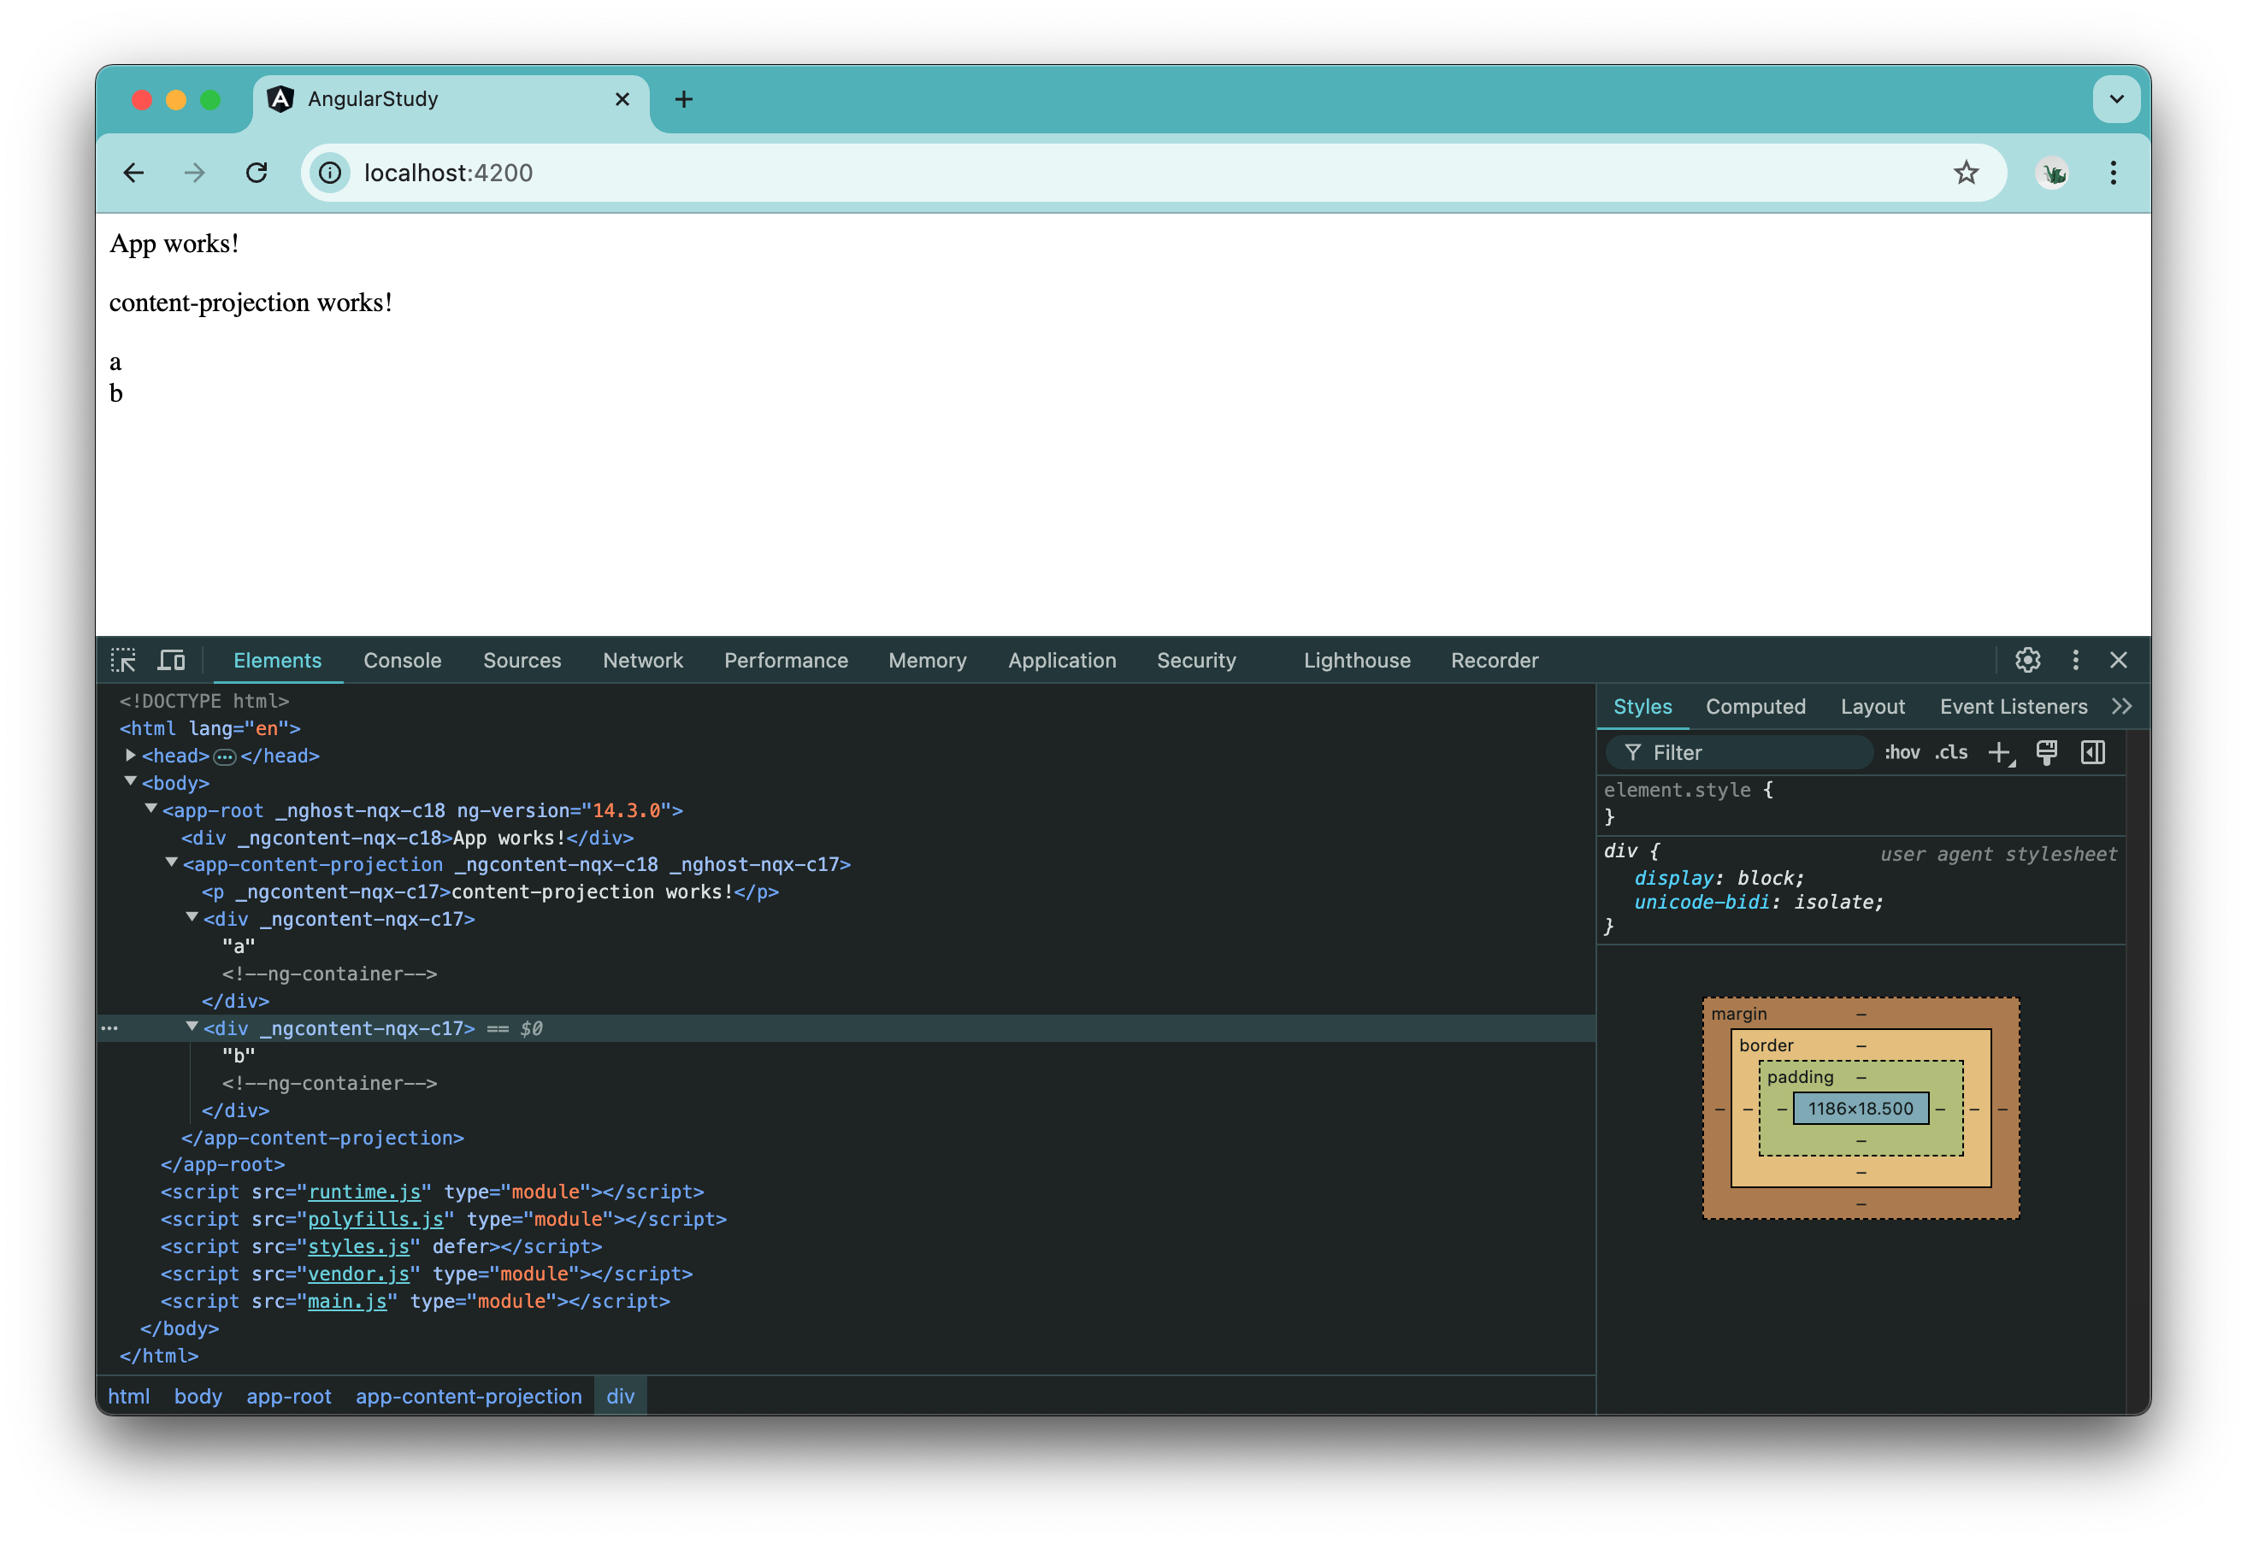The width and height of the screenshot is (2247, 1542).
Task: Toggle element classes with .cls
Action: (1950, 752)
